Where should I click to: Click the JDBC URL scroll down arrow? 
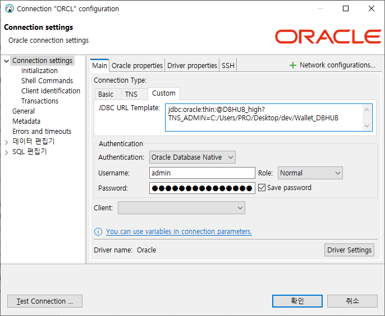(367, 126)
